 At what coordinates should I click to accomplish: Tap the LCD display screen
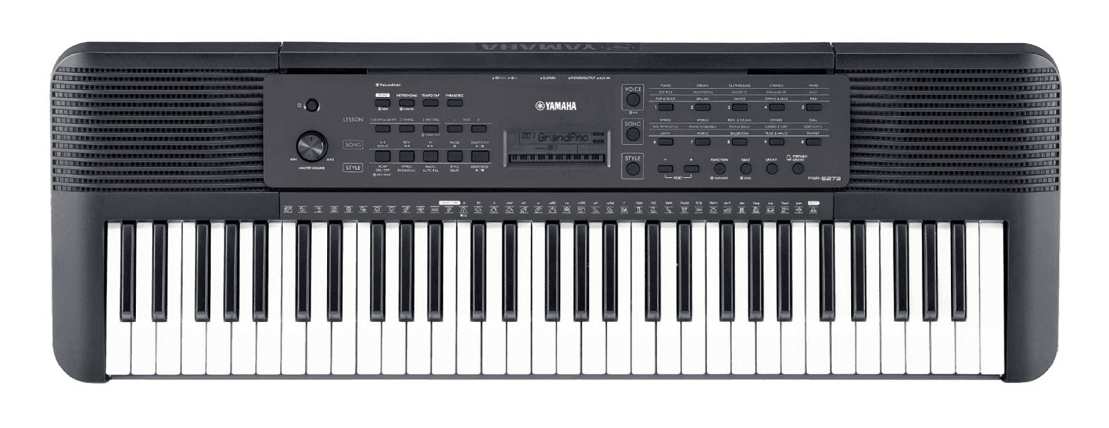pos(557,149)
